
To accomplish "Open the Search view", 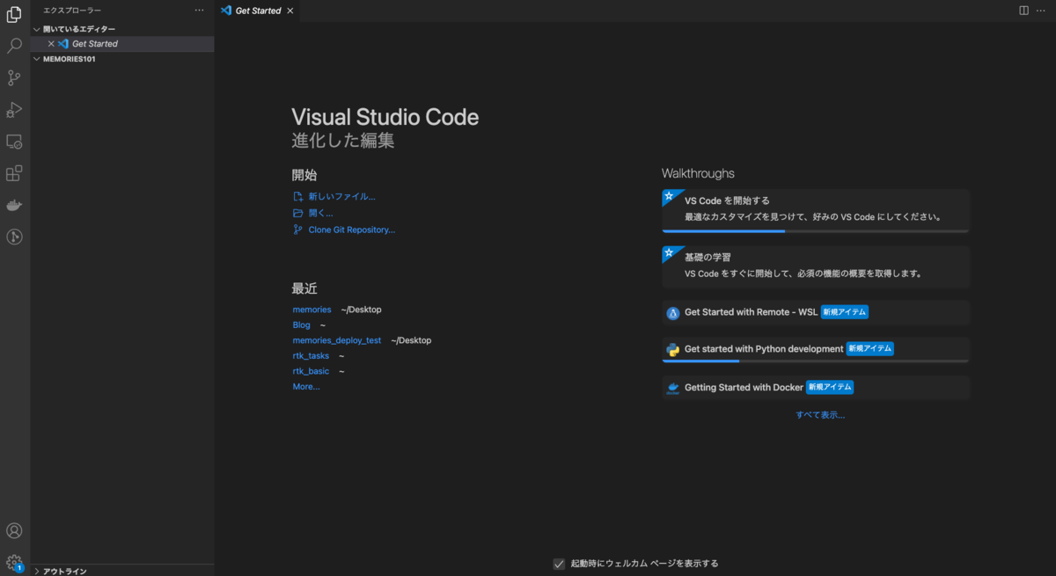I will pos(13,45).
